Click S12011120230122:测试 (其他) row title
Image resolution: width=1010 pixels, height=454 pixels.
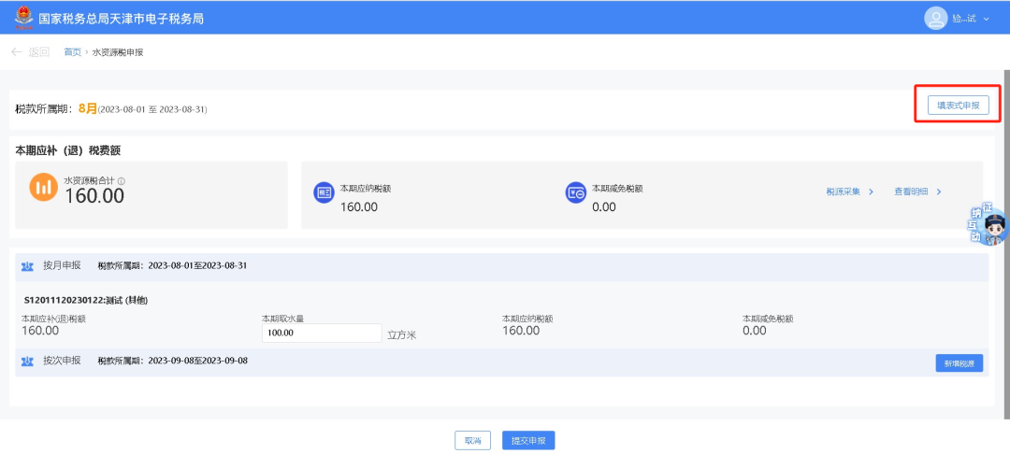(87, 300)
